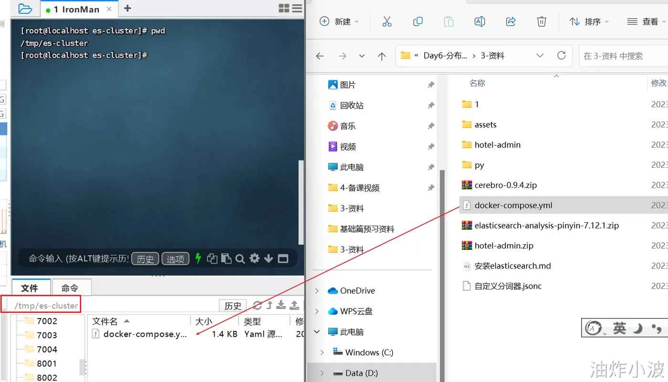Click the Paste icon in File Explorer toolbar
This screenshot has height=382, width=668.
point(449,21)
